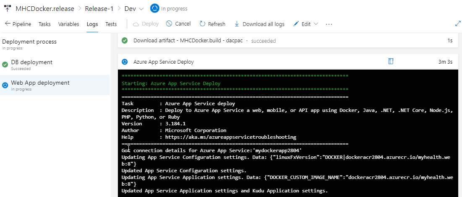The width and height of the screenshot is (462, 197).
Task: Open the more actions ellipsis menu
Action: [329, 24]
